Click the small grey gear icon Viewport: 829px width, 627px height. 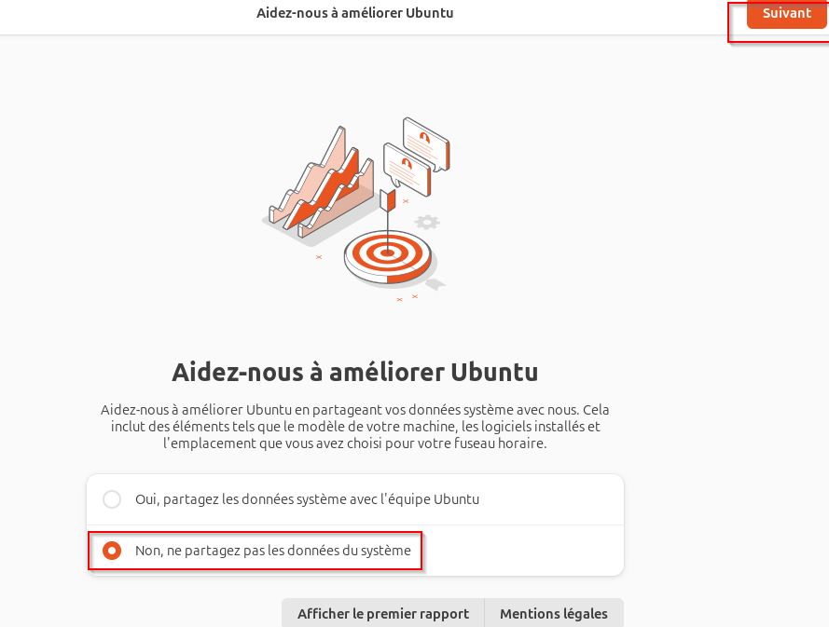tap(427, 222)
